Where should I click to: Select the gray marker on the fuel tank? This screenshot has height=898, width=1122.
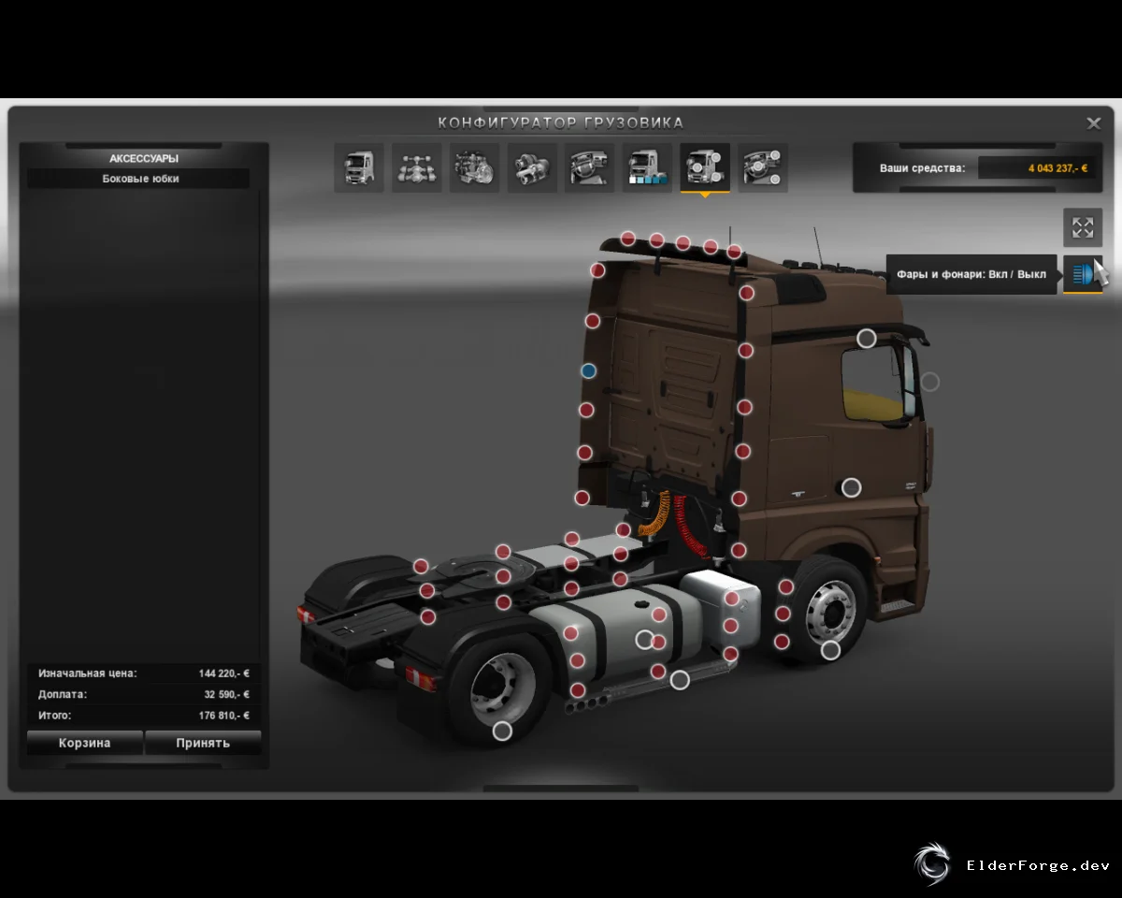[644, 639]
